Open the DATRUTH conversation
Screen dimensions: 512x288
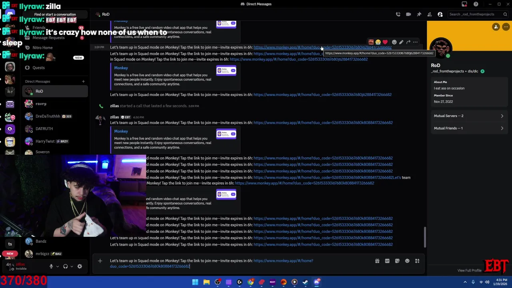(55, 128)
